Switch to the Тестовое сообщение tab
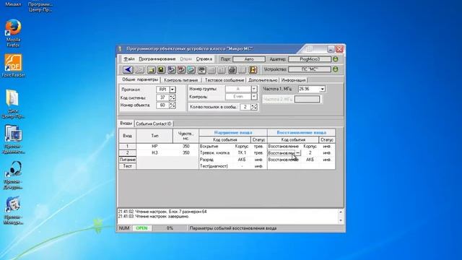 pos(225,80)
